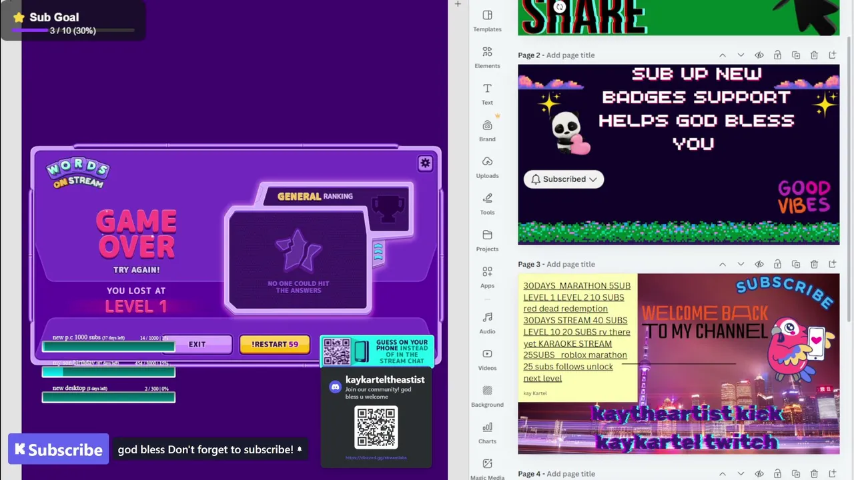Screen dimensions: 854x480
Task: Open the Audio panel
Action: click(487, 323)
